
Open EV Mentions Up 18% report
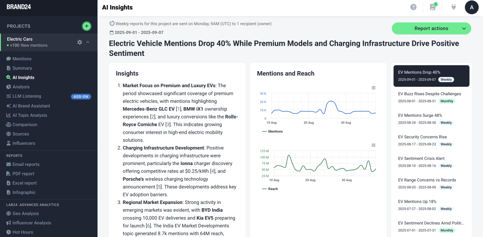(431, 205)
